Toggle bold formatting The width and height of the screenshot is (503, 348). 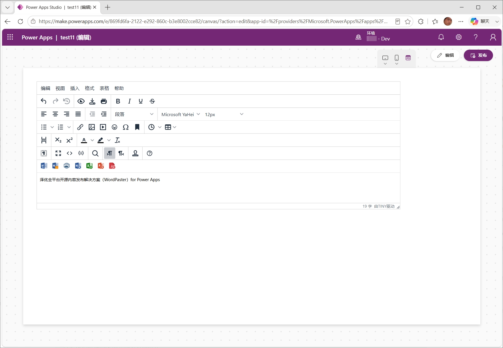tap(118, 101)
